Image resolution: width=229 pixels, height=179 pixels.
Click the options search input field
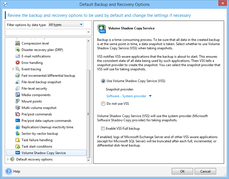[x=46, y=32]
